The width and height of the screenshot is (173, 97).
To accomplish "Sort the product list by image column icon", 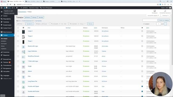I will [23, 28].
